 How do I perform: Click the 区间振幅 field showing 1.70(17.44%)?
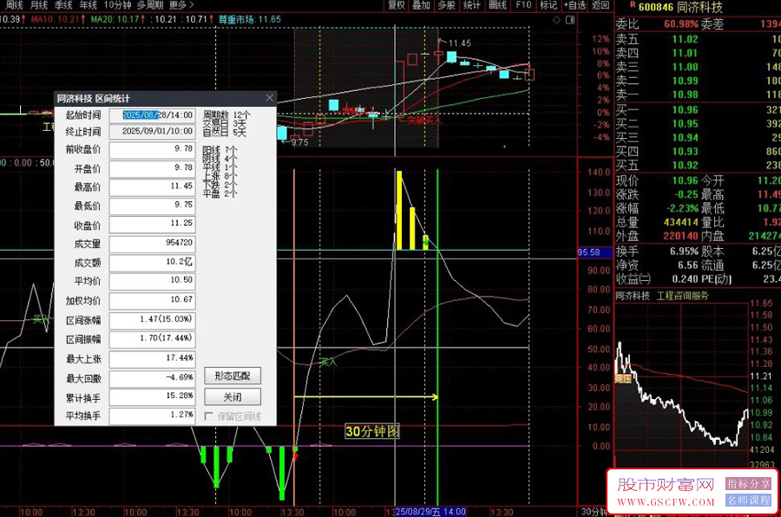tap(153, 338)
